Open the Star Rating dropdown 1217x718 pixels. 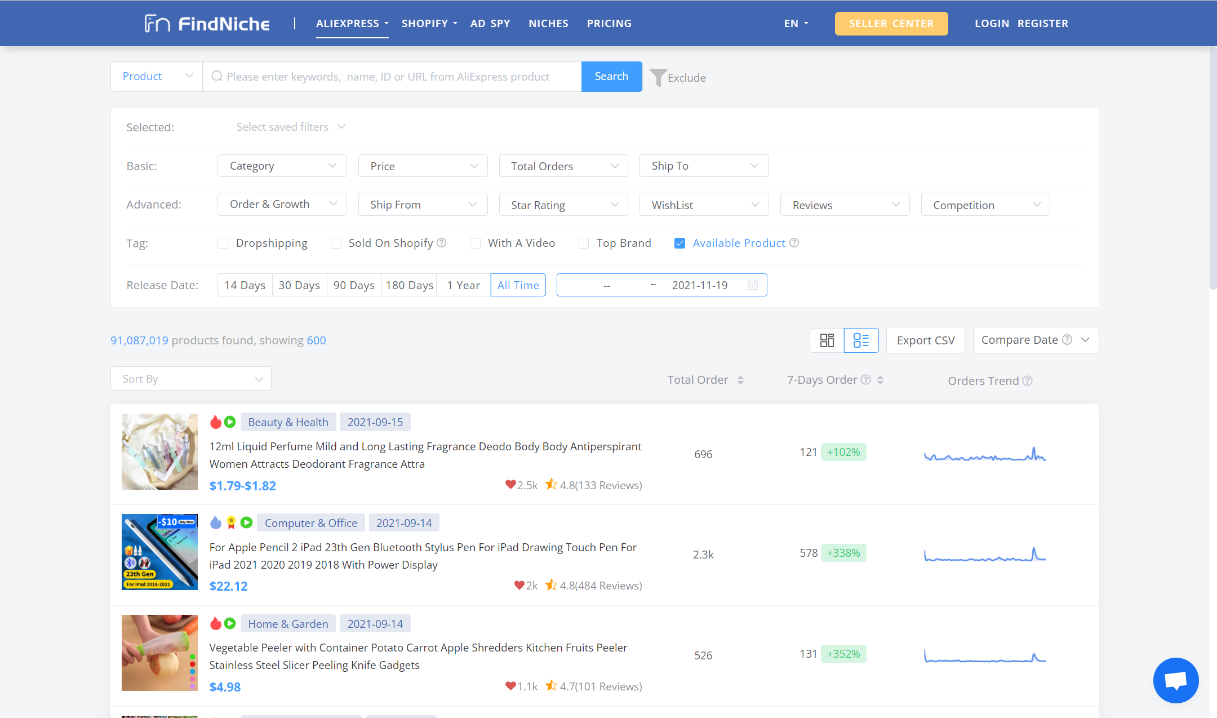(563, 205)
